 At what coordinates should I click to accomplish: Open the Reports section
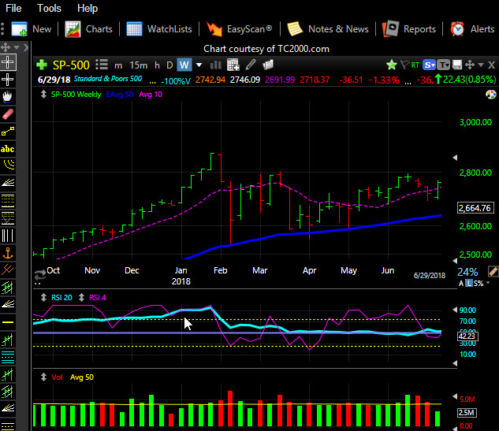pos(409,29)
